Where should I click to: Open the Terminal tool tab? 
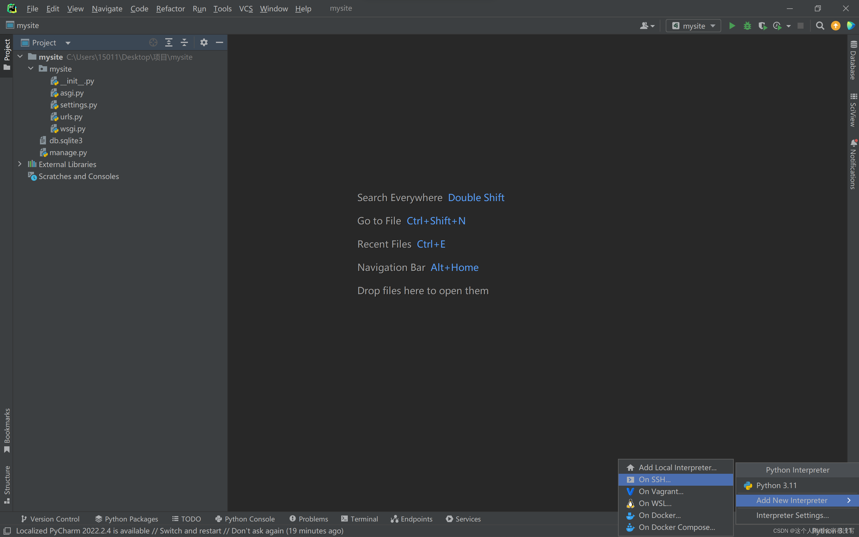tap(360, 519)
